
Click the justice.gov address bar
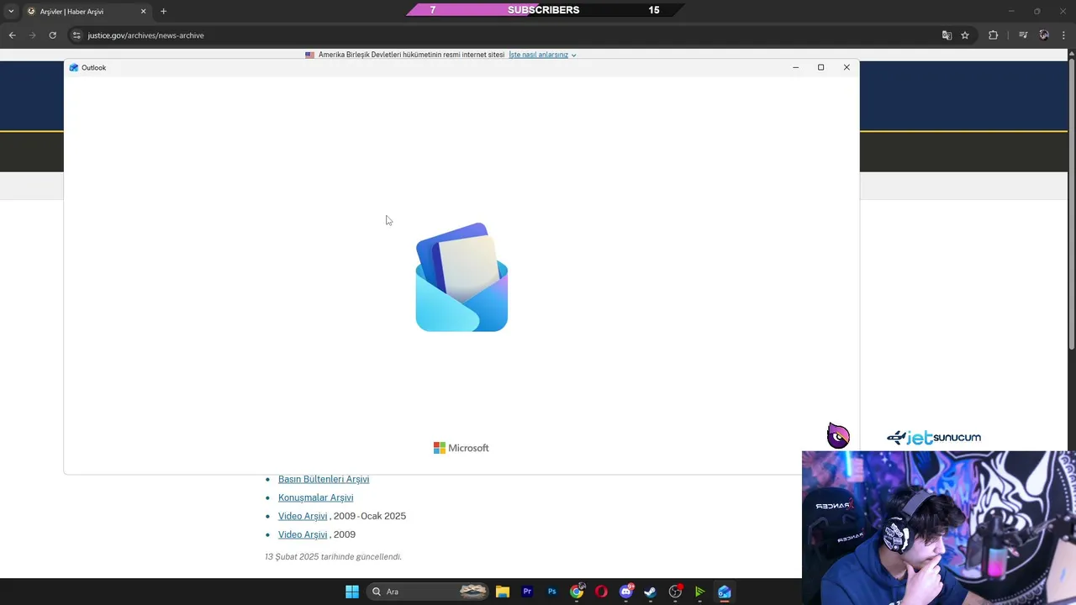504,35
